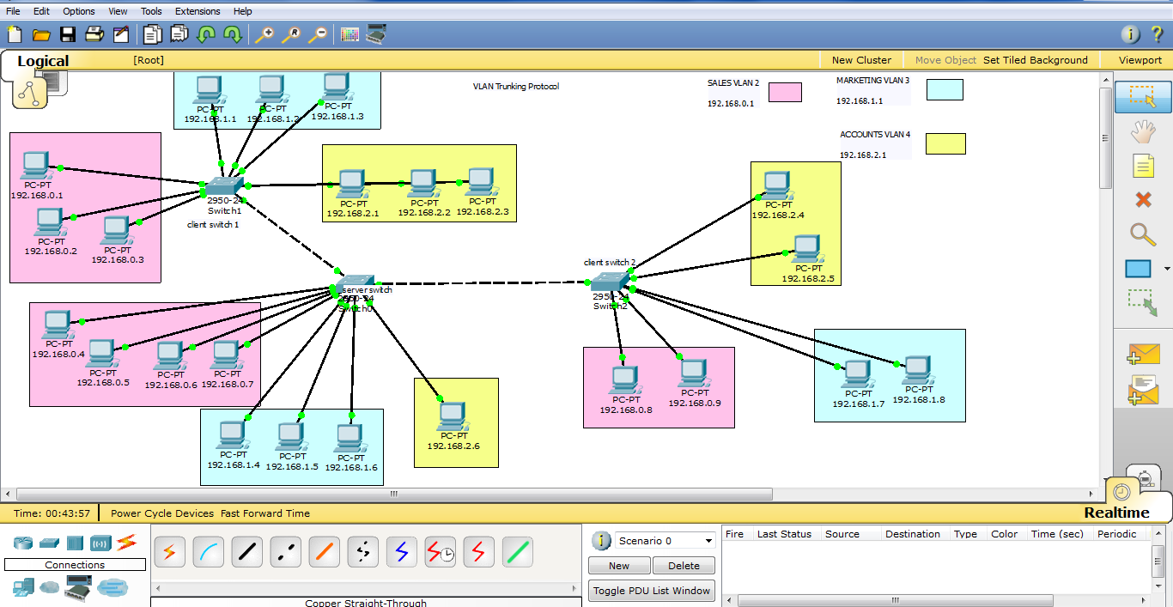
Task: Select the Delete tool red X
Action: point(1142,200)
